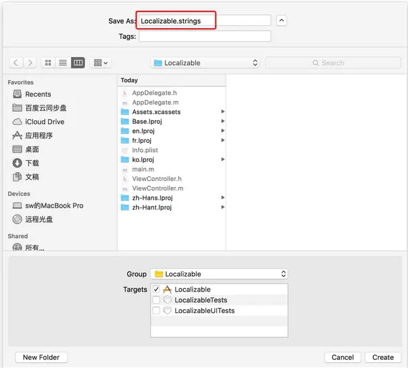Select sw的MacBook Pro device
The image size is (408, 368).
pos(48,206)
